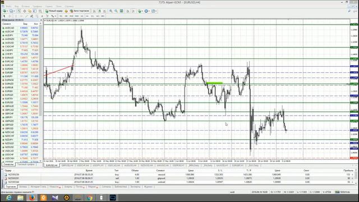Open the Strategy Tester icon
359x202 pixels.
pos(40,11)
